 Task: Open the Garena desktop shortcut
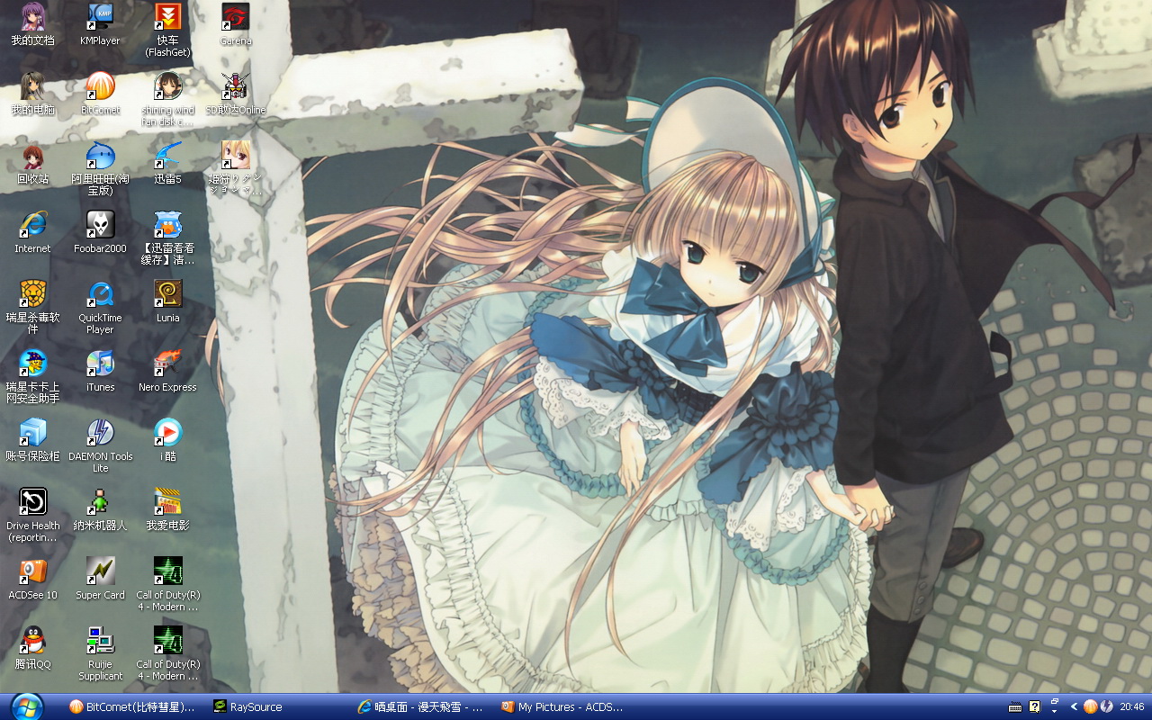pos(236,24)
